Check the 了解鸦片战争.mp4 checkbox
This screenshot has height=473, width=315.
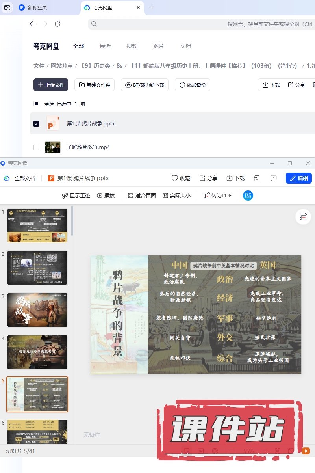point(36,147)
